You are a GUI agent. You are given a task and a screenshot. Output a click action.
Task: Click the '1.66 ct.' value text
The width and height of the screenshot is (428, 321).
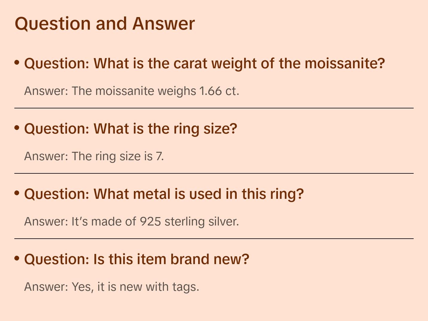point(219,91)
